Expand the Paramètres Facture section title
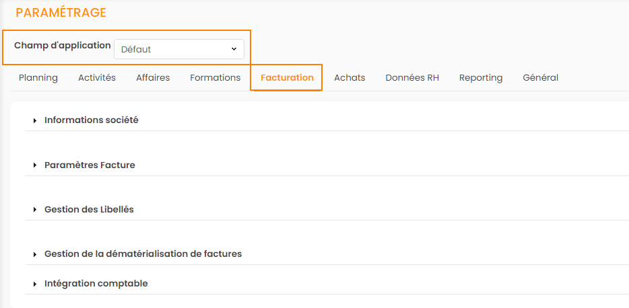This screenshot has height=308, width=629. (90, 165)
